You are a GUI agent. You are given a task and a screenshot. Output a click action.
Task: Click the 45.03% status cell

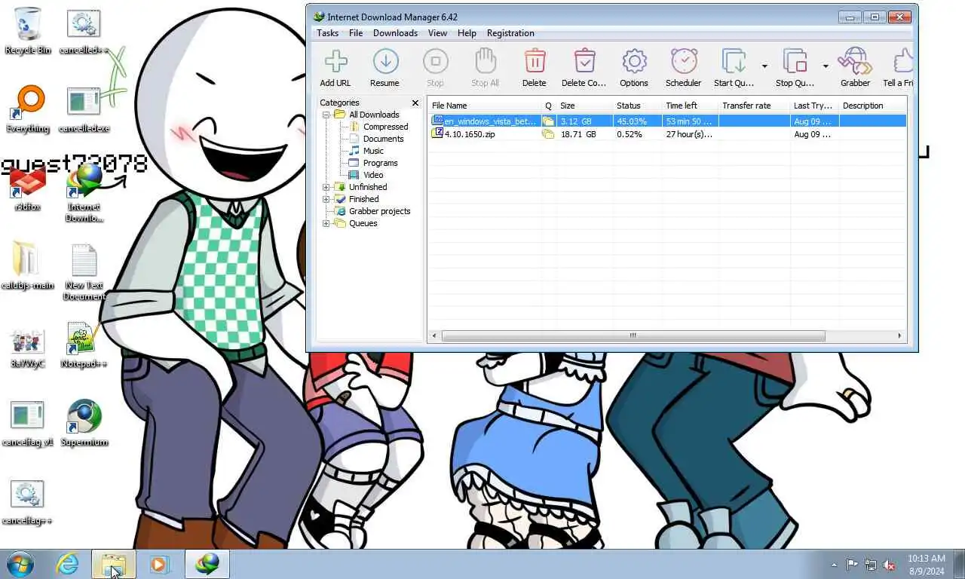coord(632,121)
